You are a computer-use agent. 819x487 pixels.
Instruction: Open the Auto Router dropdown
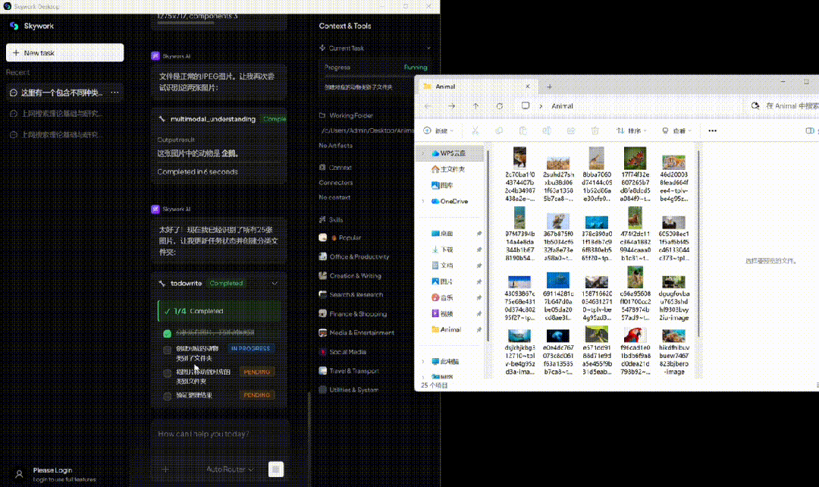click(x=227, y=469)
